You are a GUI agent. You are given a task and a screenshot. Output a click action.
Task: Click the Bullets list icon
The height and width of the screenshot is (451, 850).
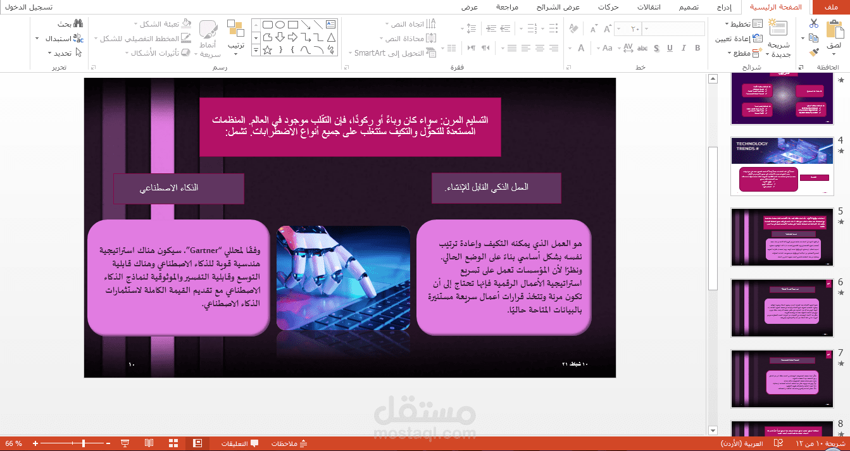(x=552, y=28)
